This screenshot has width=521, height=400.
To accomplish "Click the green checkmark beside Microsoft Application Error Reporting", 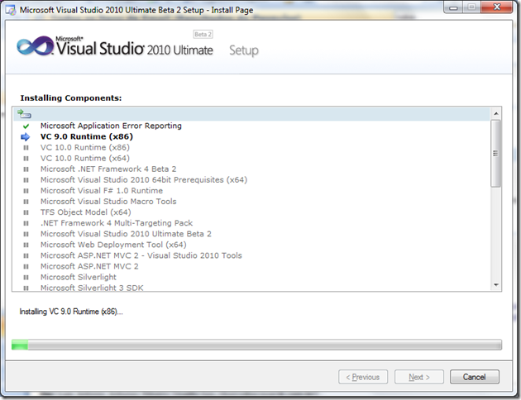I will tap(26, 126).
